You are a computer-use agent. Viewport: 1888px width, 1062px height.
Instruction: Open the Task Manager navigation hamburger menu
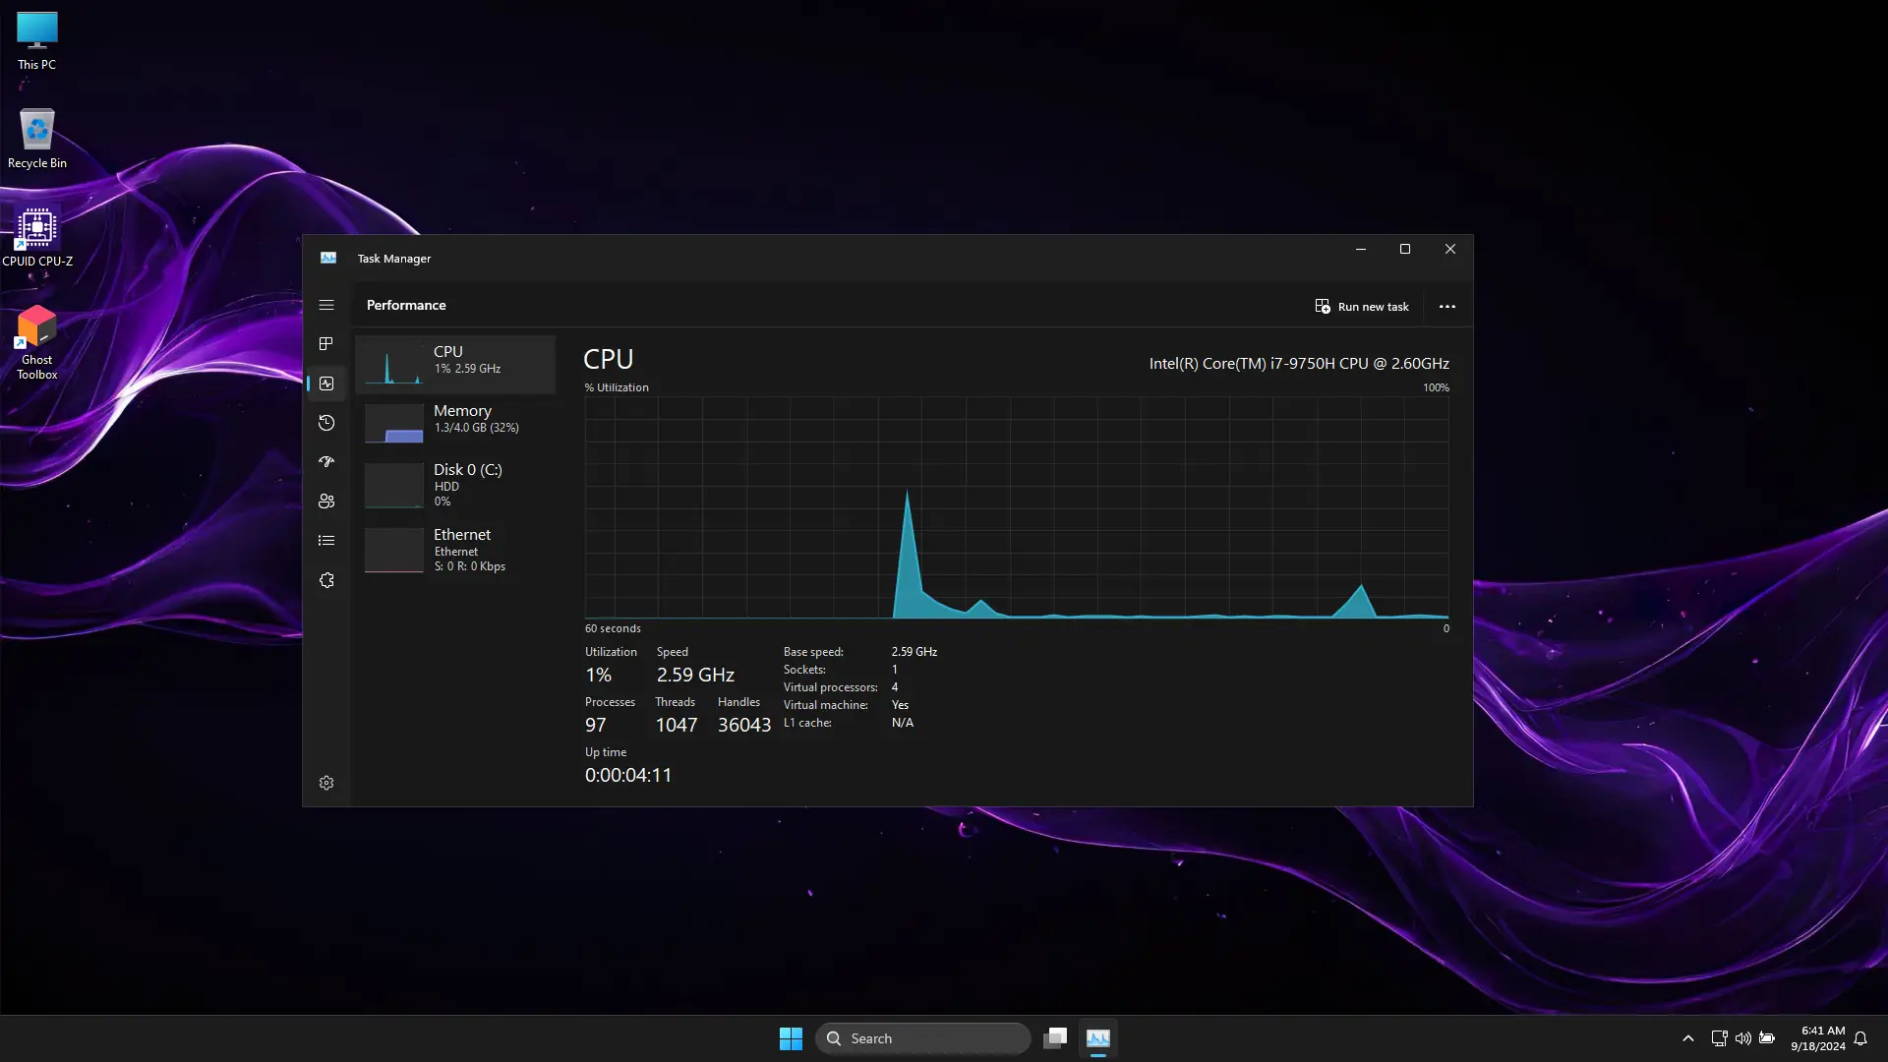[326, 305]
